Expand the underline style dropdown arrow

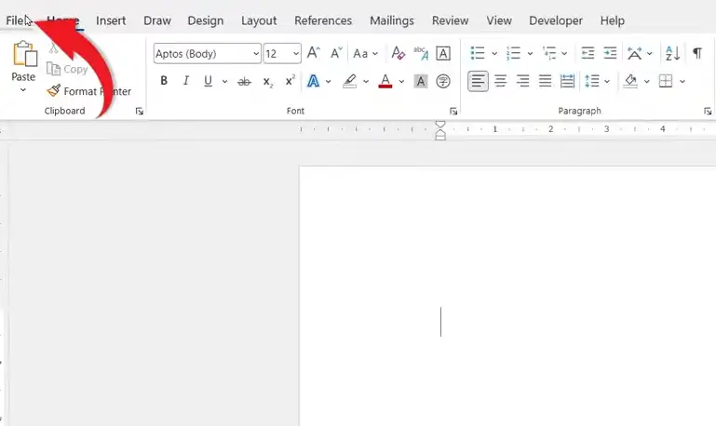click(224, 82)
